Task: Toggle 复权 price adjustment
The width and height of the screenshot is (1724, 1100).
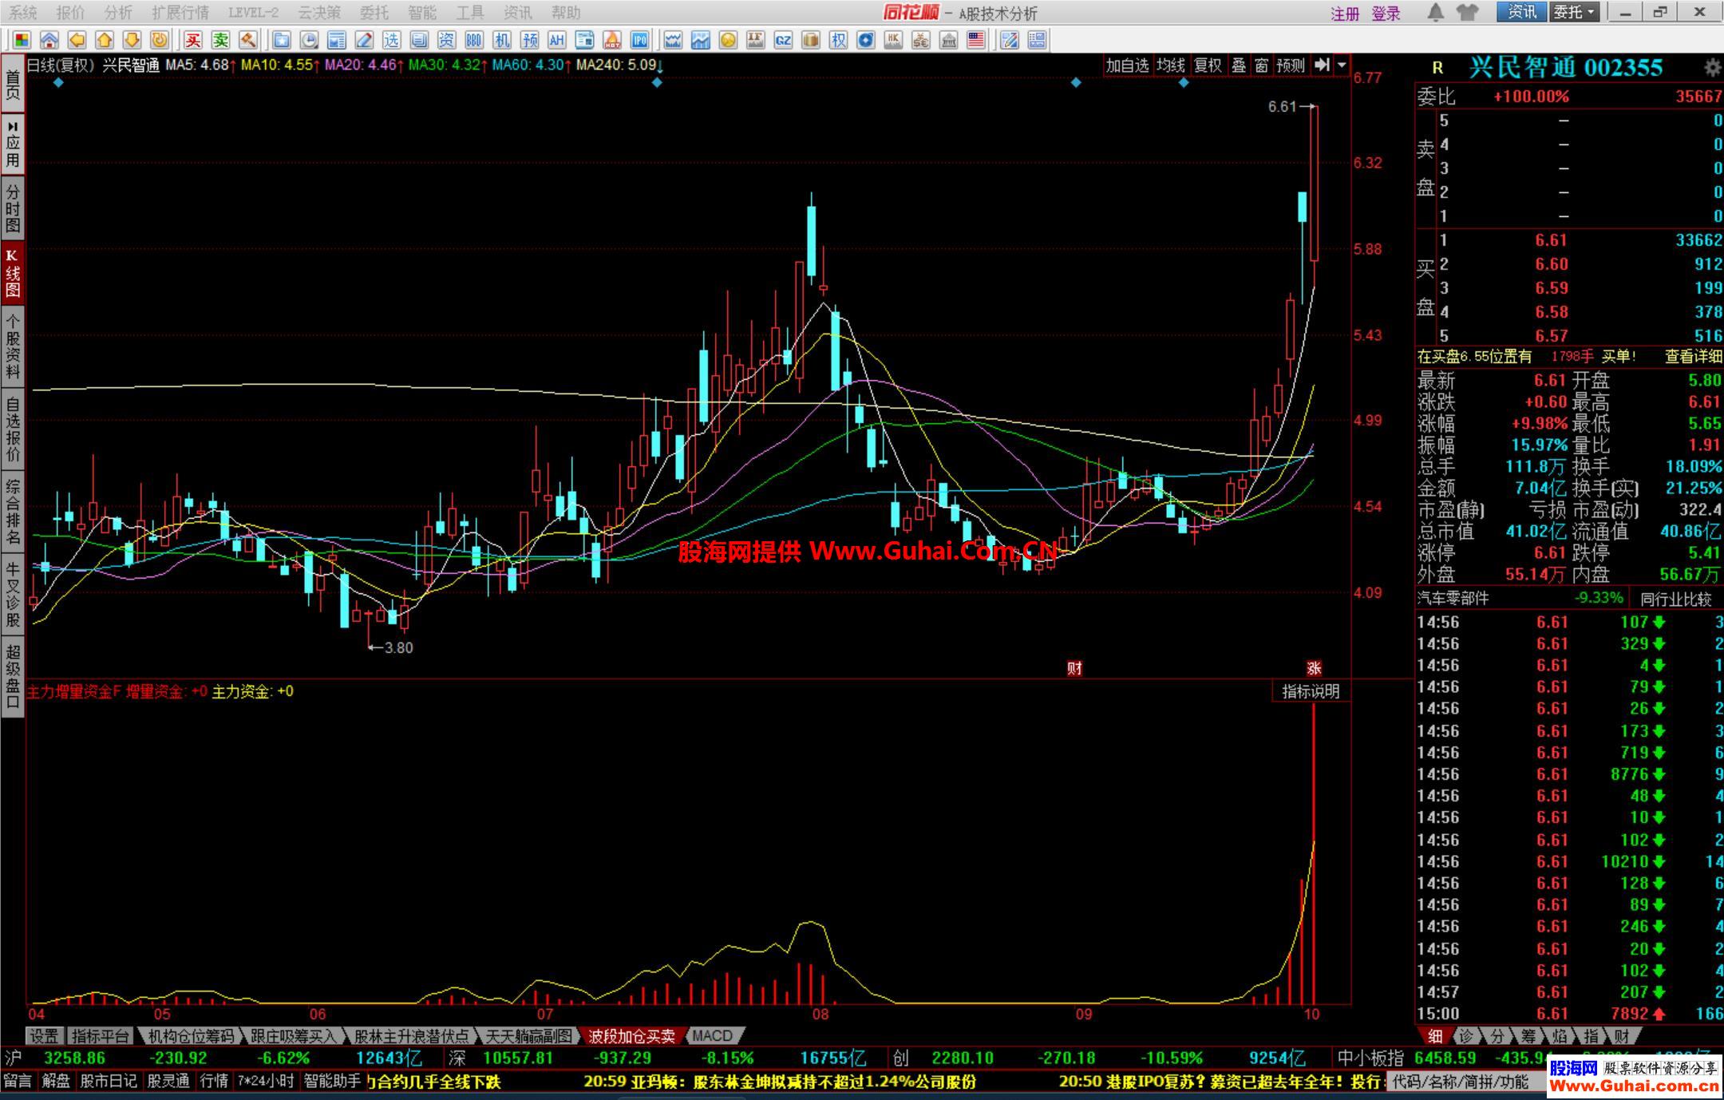Action: click(x=1208, y=65)
